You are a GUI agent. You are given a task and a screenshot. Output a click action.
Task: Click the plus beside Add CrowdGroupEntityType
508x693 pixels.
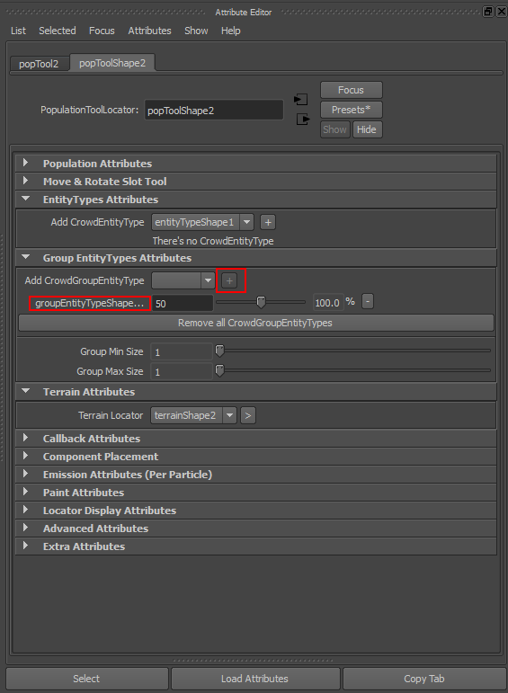pos(229,280)
